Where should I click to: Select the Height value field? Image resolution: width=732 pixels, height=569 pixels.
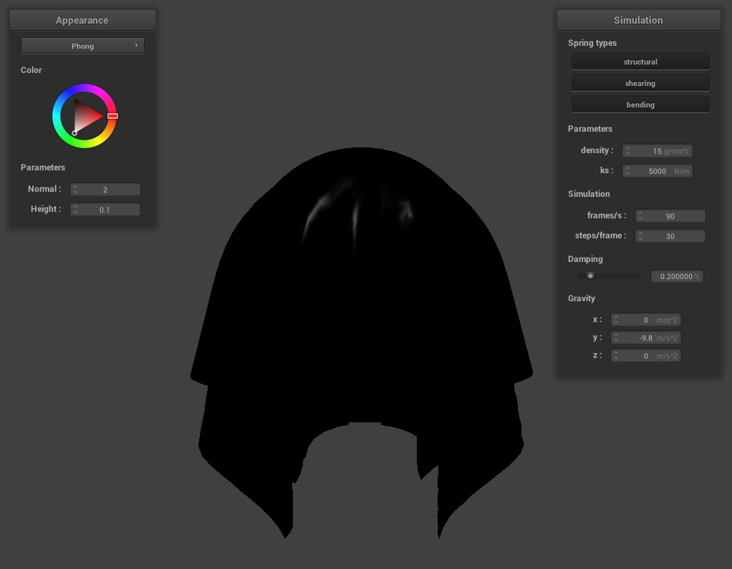(x=105, y=210)
